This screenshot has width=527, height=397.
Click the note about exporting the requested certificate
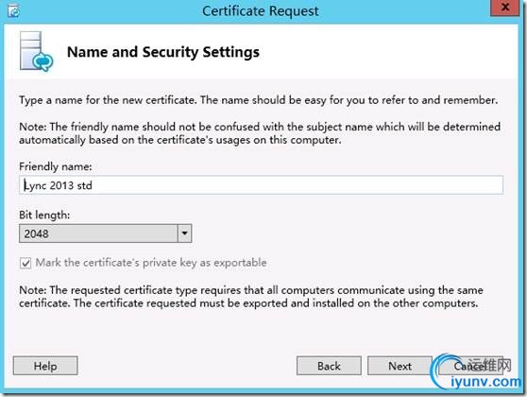(x=251, y=297)
